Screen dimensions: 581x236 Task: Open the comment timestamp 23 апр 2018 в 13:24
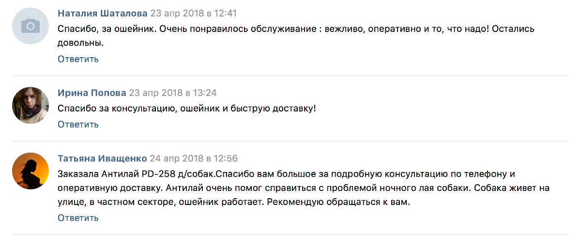[x=173, y=93]
